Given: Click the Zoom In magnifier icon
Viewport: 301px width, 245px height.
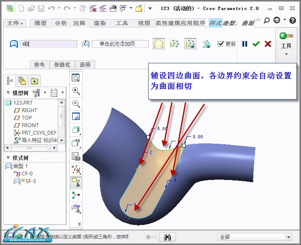Looking at the screenshot, I should click(76, 91).
